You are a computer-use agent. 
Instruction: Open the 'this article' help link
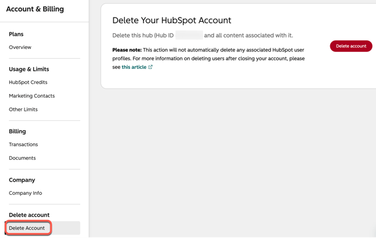pyautogui.click(x=134, y=67)
